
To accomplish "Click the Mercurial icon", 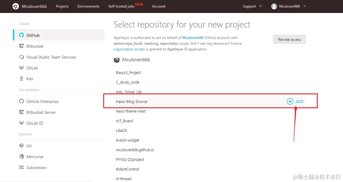I will [x=21, y=156].
